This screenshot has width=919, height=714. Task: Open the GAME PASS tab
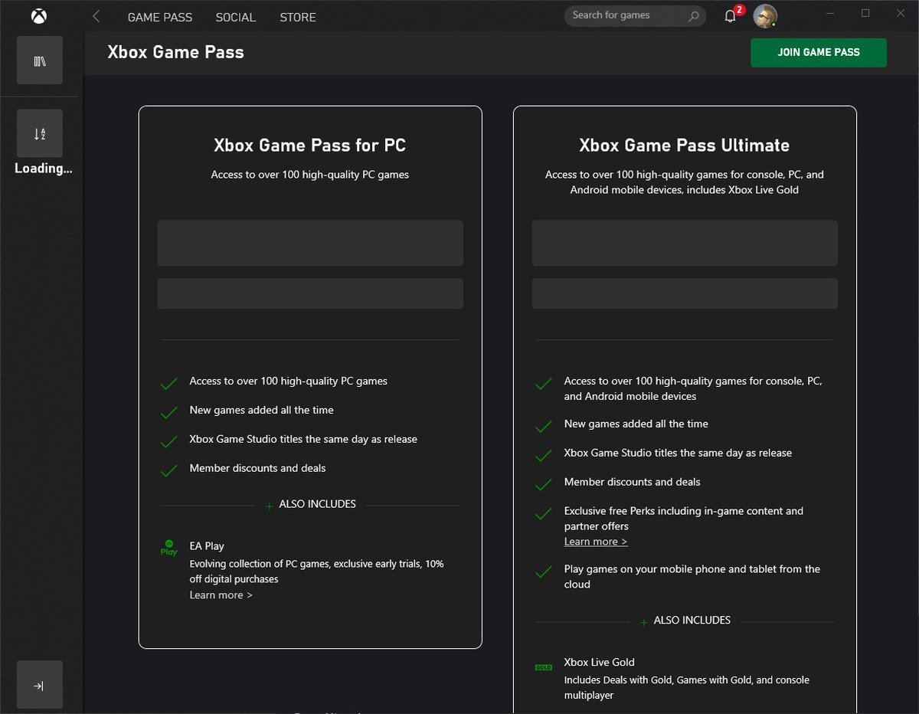(160, 17)
